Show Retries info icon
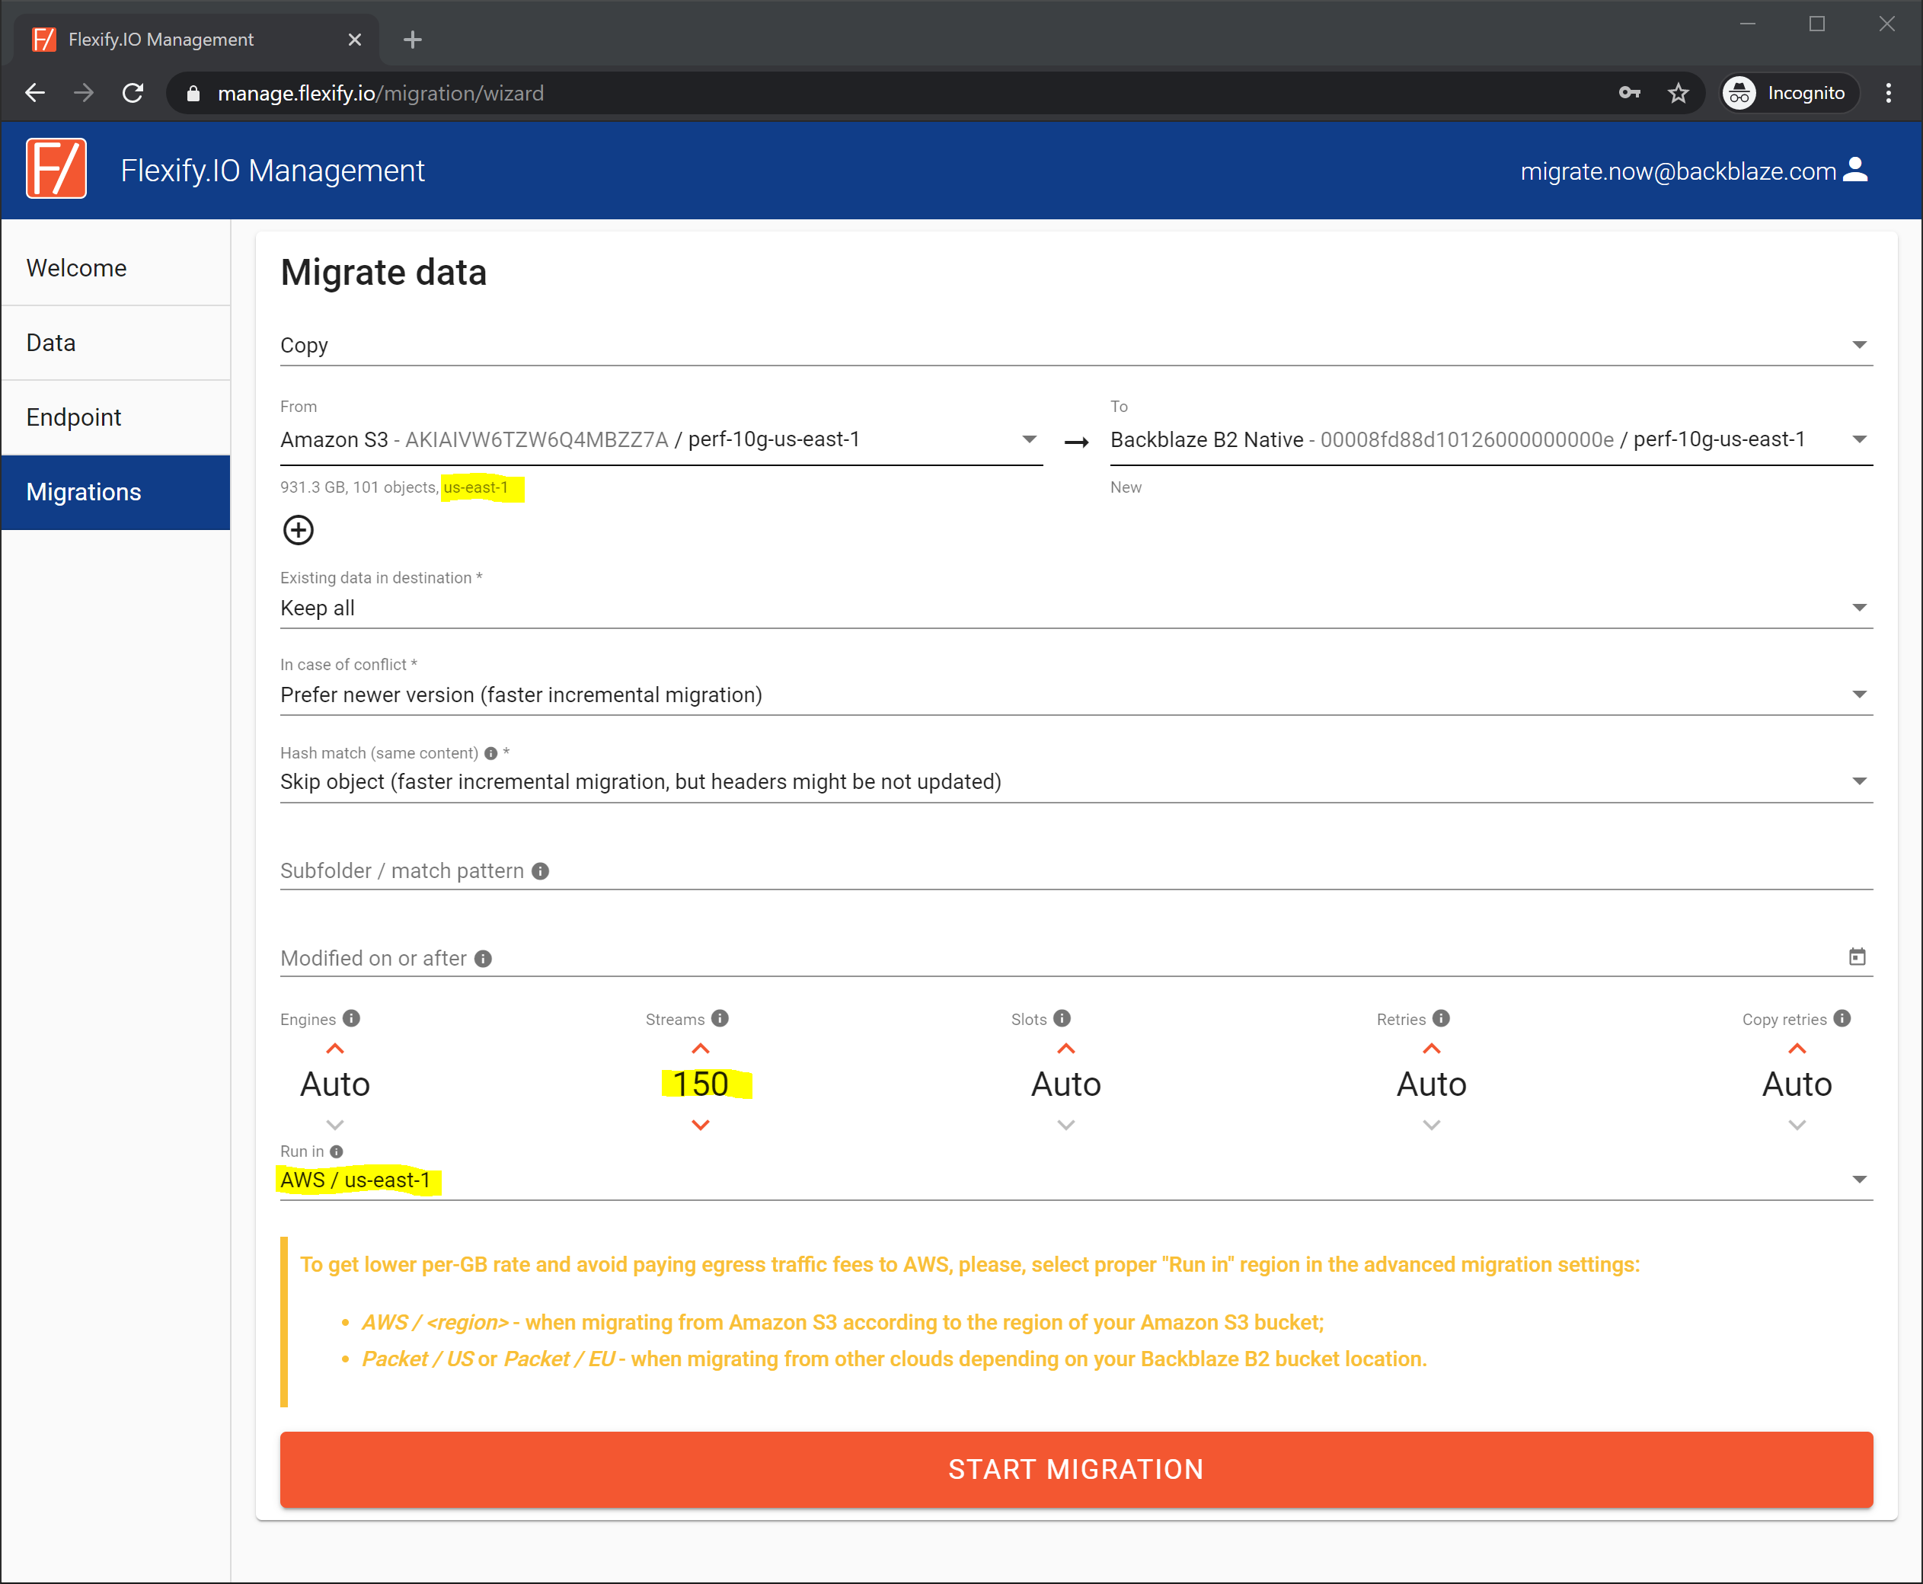The height and width of the screenshot is (1584, 1923). (x=1442, y=1019)
